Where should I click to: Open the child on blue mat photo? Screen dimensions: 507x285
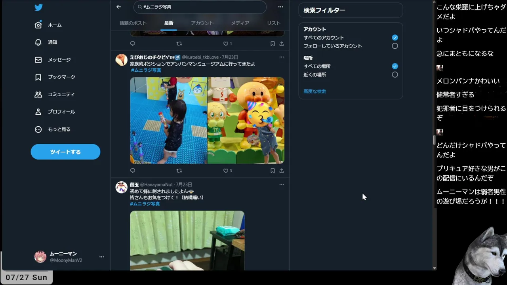(x=168, y=120)
